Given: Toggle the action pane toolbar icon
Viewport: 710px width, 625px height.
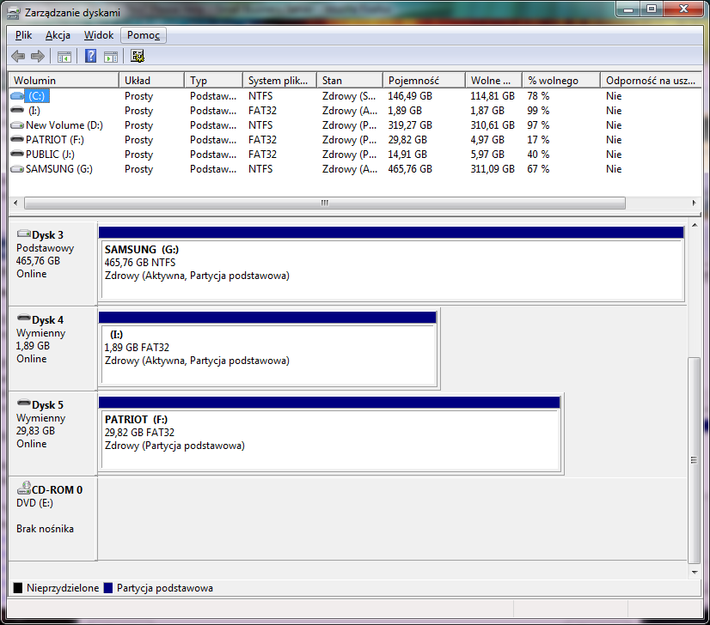Looking at the screenshot, I should coord(111,57).
